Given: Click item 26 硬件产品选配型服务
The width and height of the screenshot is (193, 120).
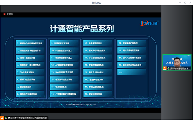Looking at the screenshot, I should tap(132, 50).
